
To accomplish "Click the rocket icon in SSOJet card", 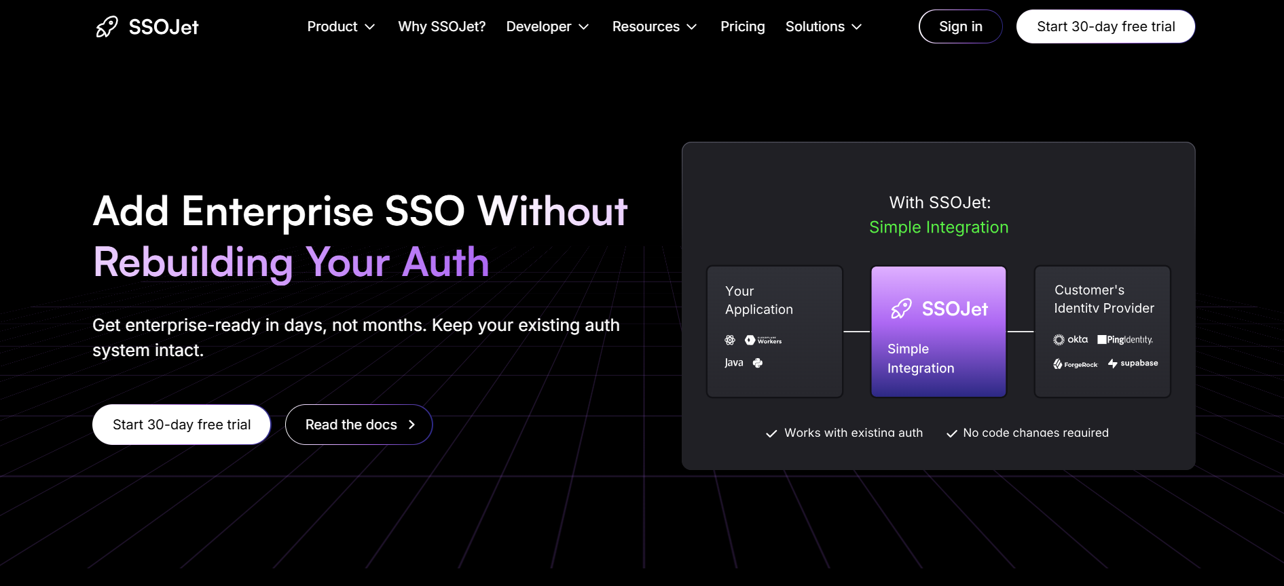I will coord(901,309).
